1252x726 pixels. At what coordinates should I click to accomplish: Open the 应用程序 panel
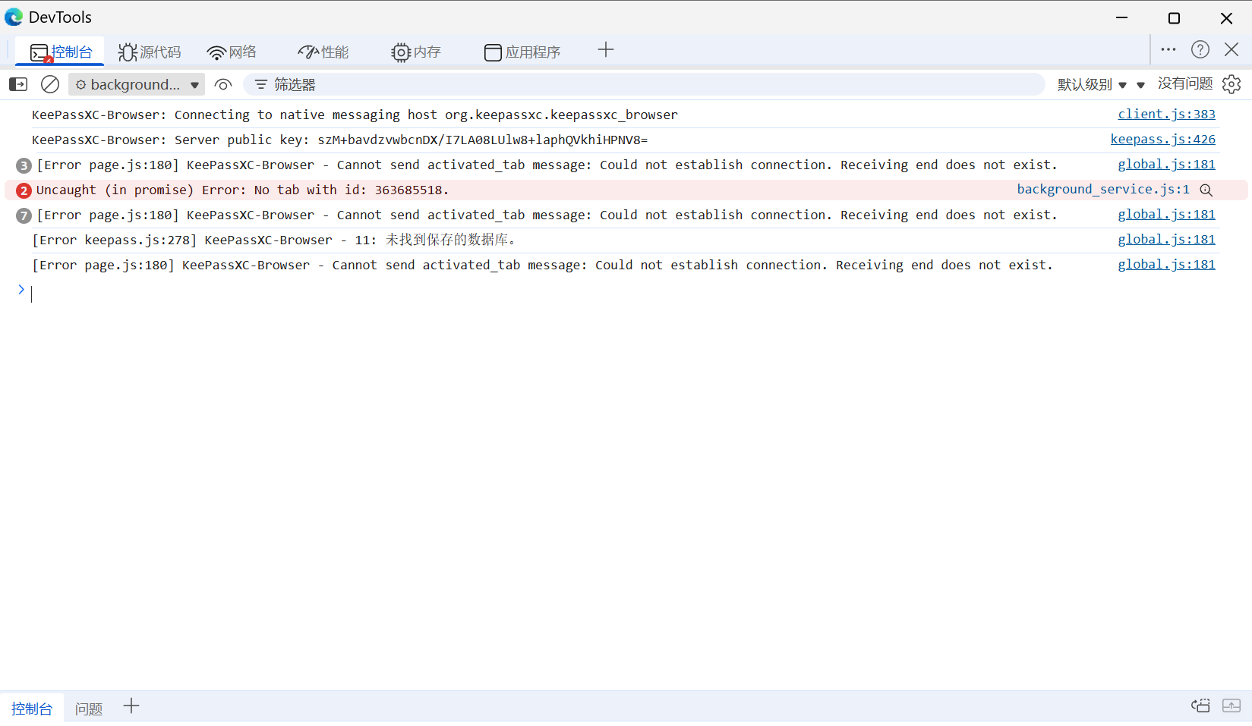click(x=522, y=52)
